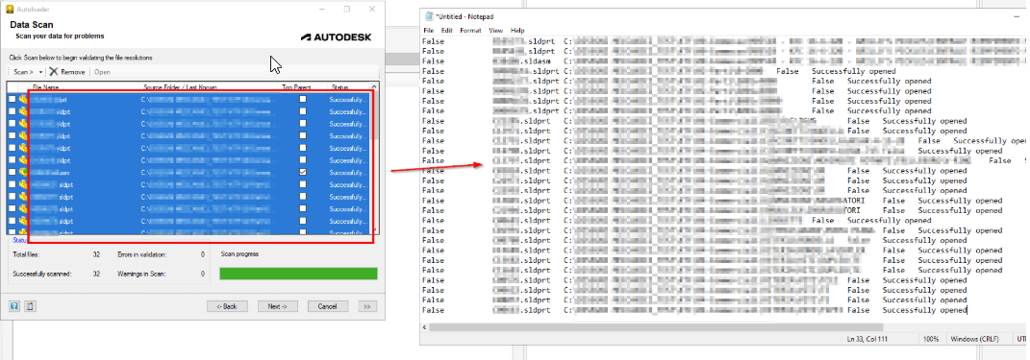Click the 'Errors in validation:' label
The image size is (1030, 360).
click(x=142, y=254)
